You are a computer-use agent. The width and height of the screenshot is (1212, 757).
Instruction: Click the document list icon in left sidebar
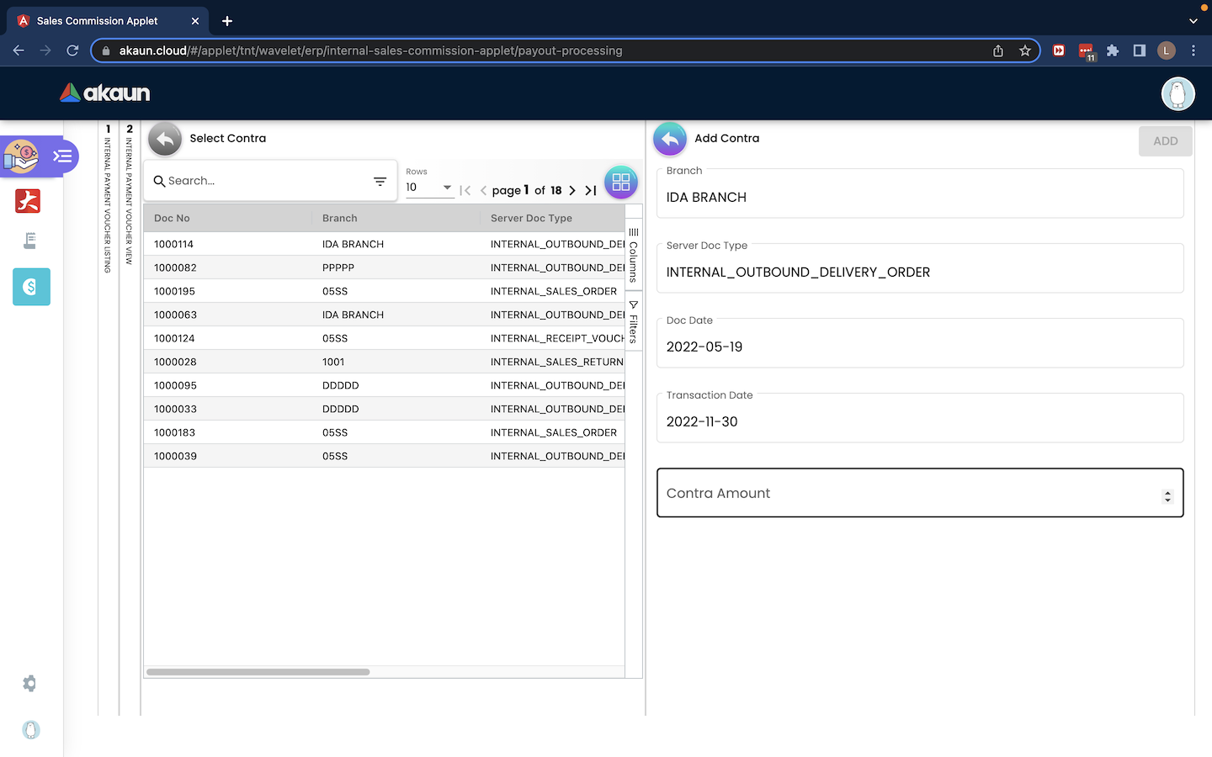(29, 241)
